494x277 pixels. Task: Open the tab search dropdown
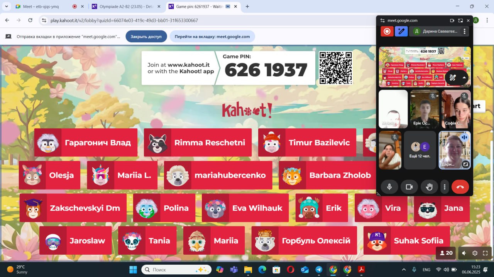pos(6,7)
